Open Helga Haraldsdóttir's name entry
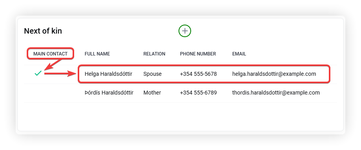This screenshot has width=361, height=150. click(108, 74)
